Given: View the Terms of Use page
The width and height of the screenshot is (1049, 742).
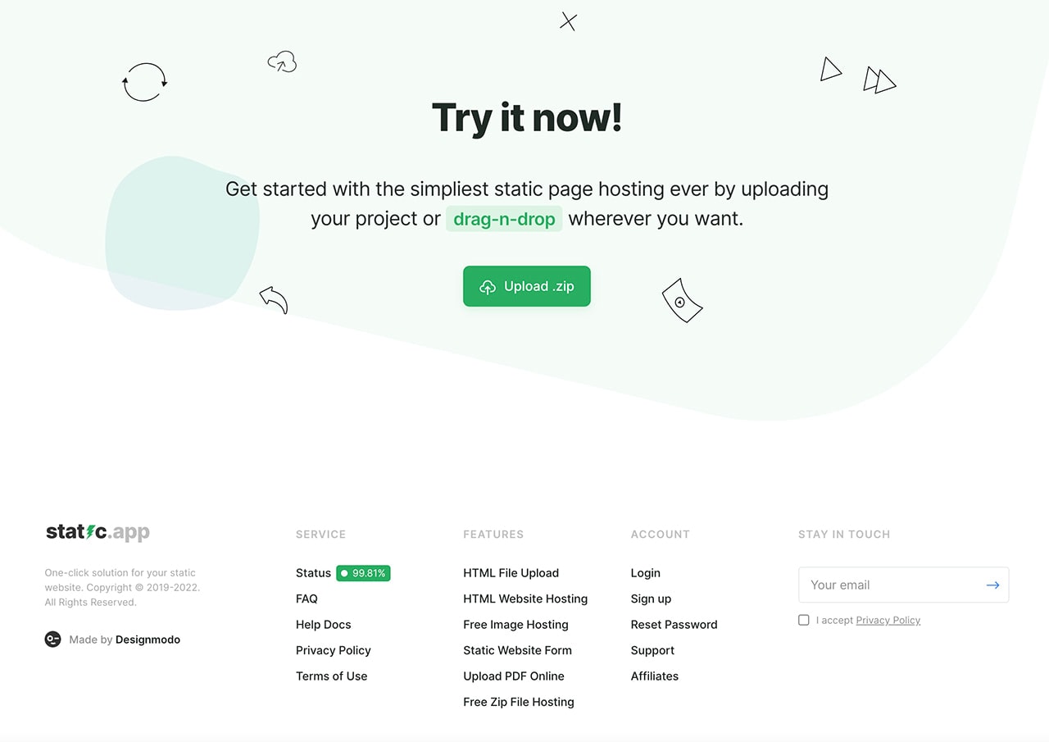Looking at the screenshot, I should coord(331,676).
